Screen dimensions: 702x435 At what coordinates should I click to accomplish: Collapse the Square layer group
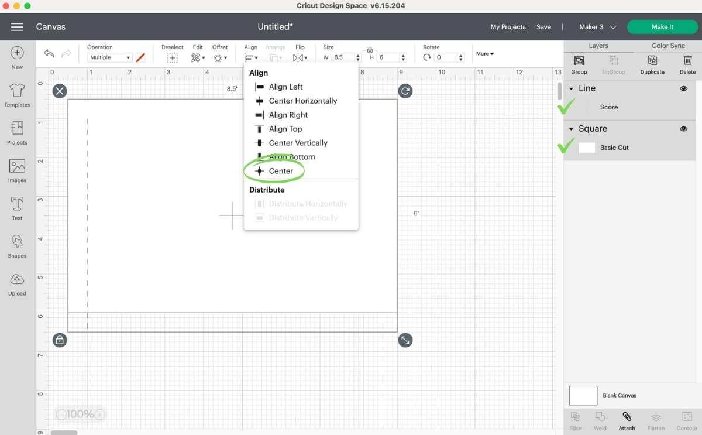tap(572, 129)
